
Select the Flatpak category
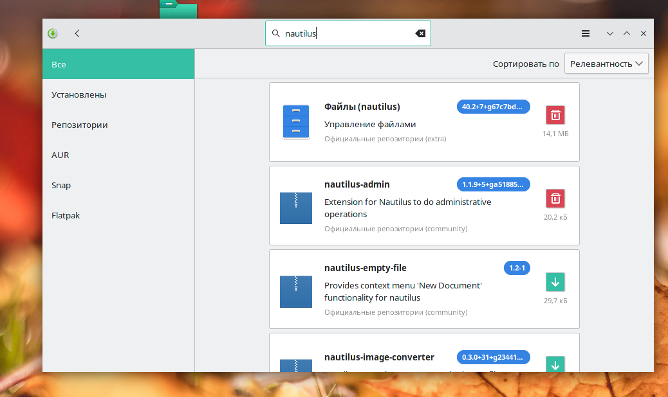[x=118, y=215]
